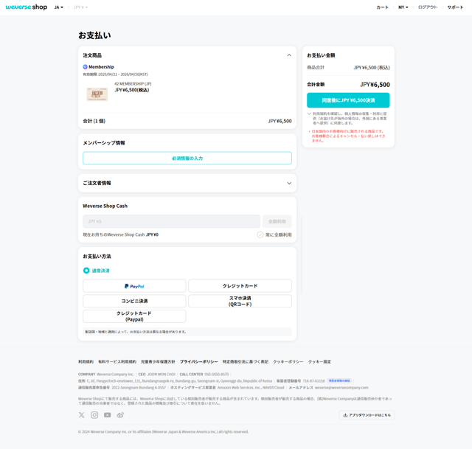Expand the ご注文者情報 section

click(289, 183)
